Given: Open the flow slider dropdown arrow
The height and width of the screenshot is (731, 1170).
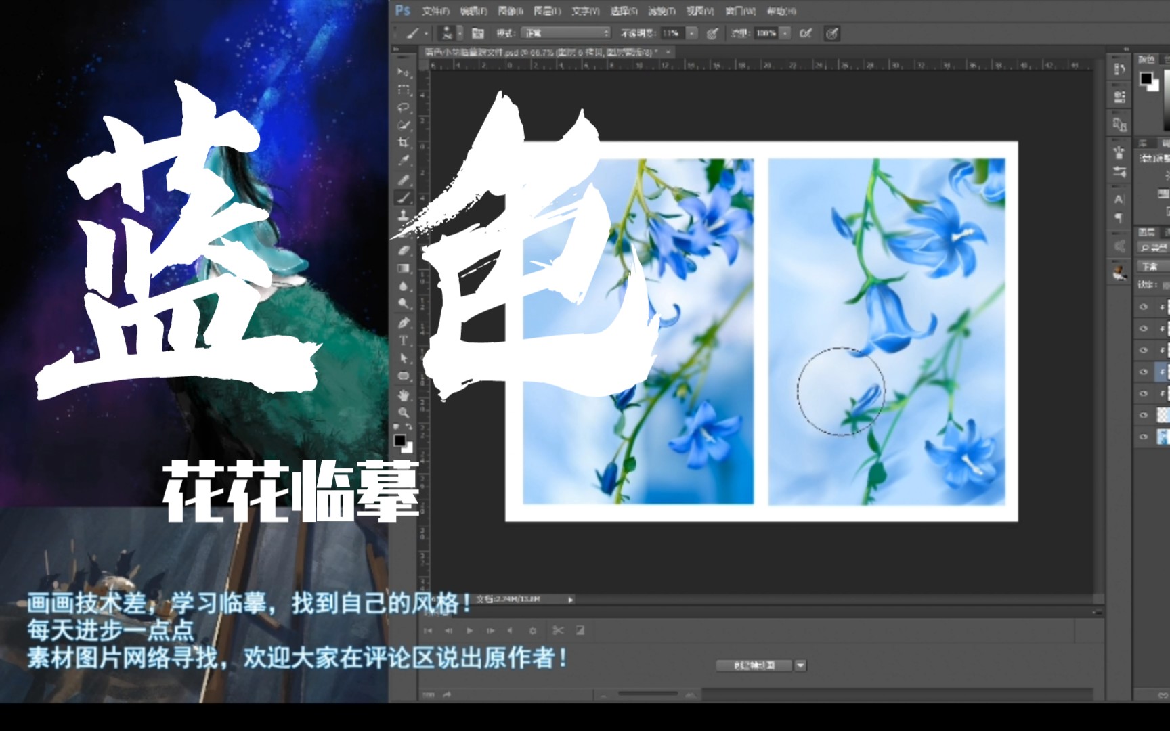Looking at the screenshot, I should [x=785, y=33].
